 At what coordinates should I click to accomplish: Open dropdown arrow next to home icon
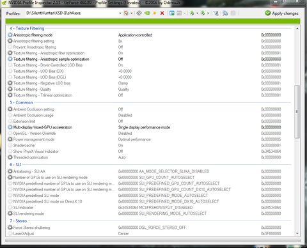pos(132,13)
